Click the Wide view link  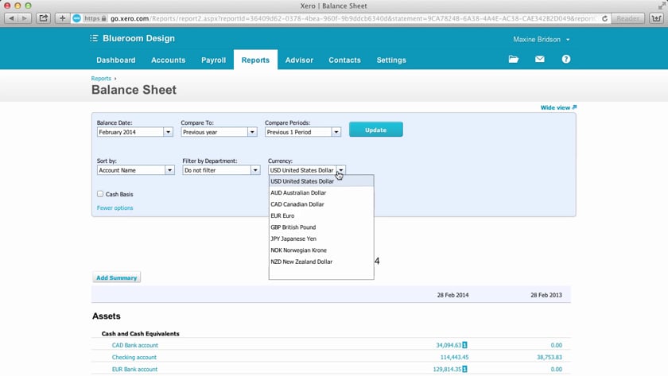(x=558, y=107)
